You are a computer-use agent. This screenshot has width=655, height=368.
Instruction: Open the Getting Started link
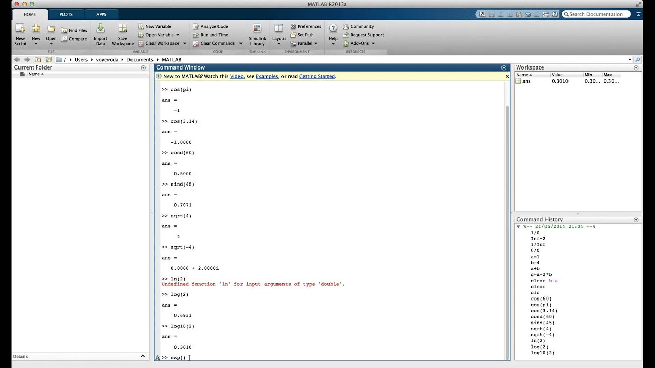tap(317, 76)
